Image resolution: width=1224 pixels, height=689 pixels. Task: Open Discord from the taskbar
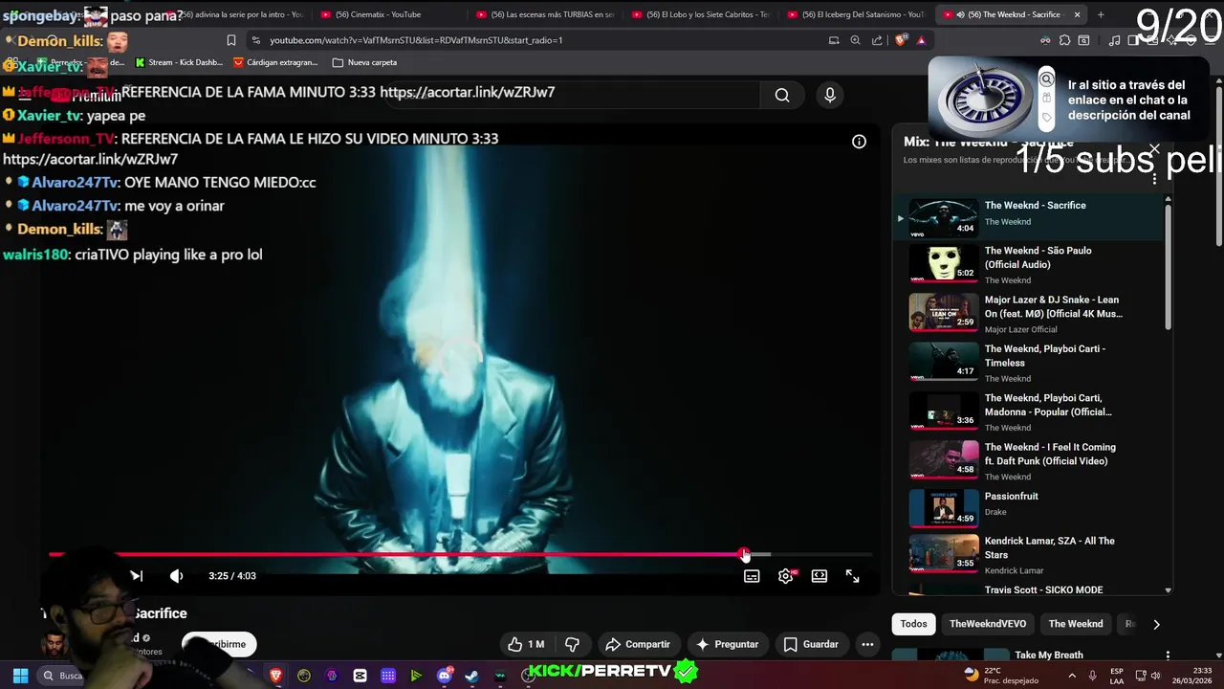click(444, 676)
